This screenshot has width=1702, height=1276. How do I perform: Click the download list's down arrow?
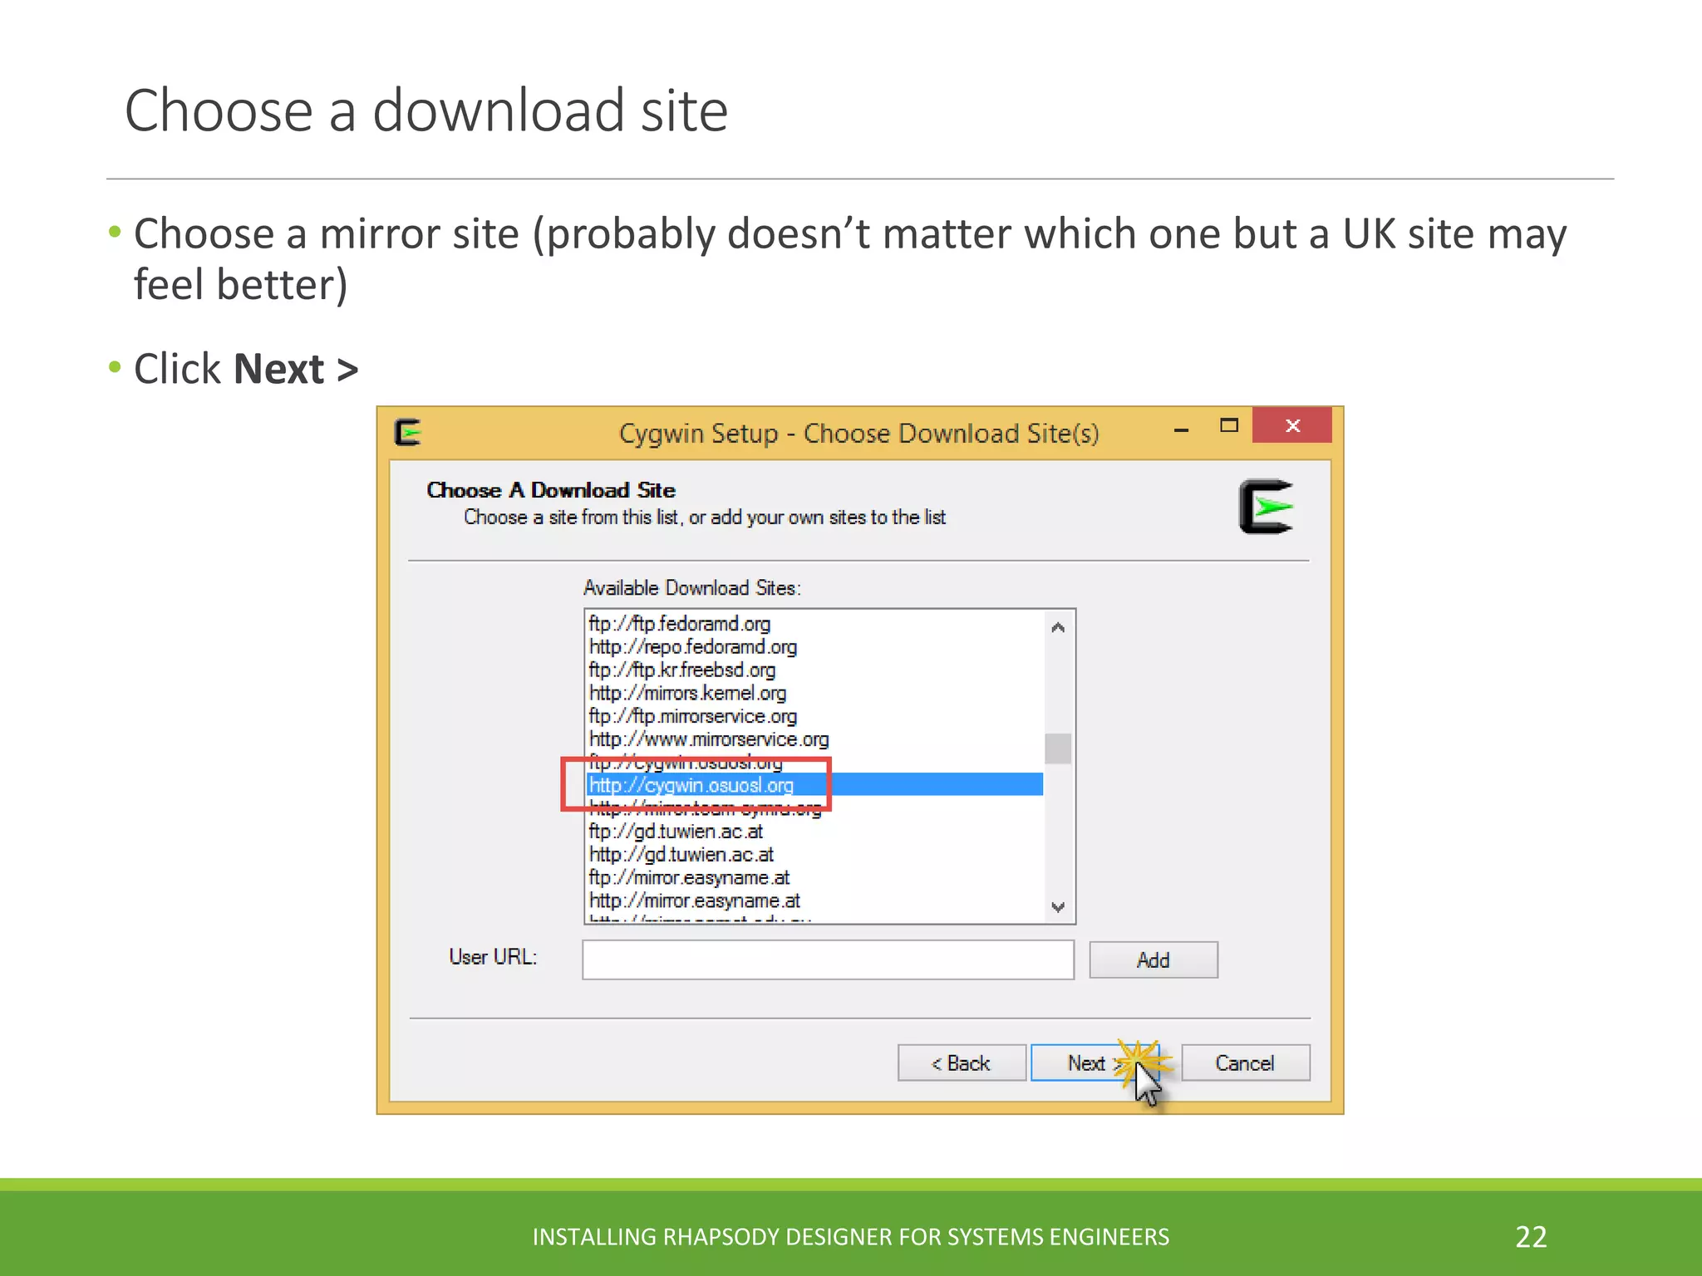pos(1058,906)
